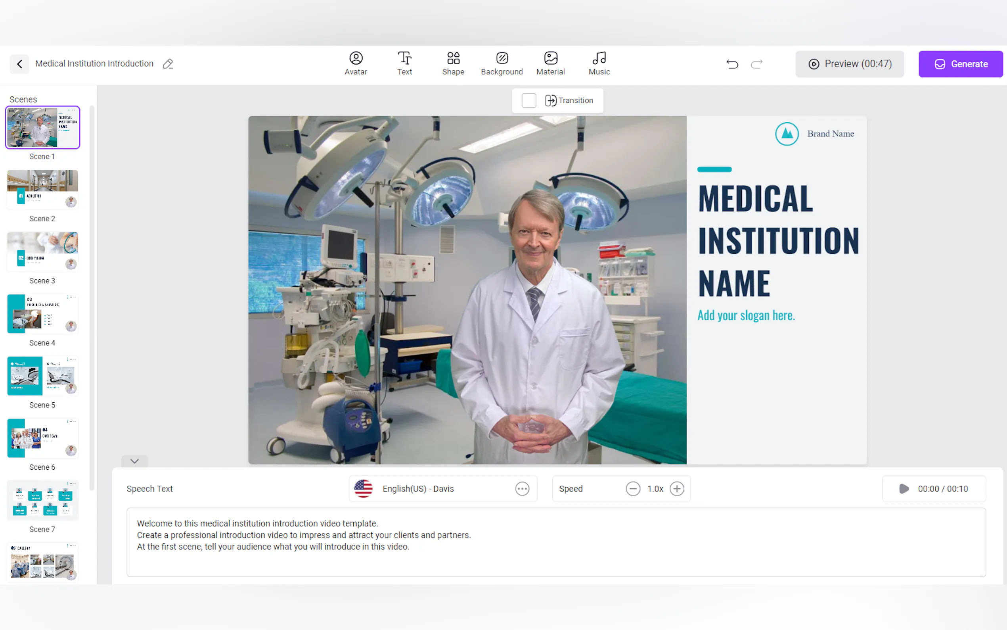Click the undo arrow
This screenshot has width=1007, height=630.
[x=732, y=64]
